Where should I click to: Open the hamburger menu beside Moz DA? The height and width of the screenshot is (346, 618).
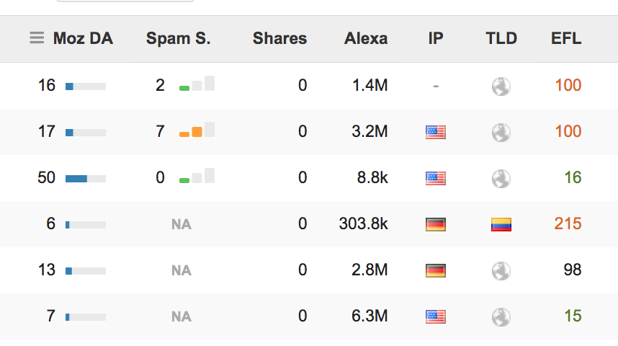(37, 38)
